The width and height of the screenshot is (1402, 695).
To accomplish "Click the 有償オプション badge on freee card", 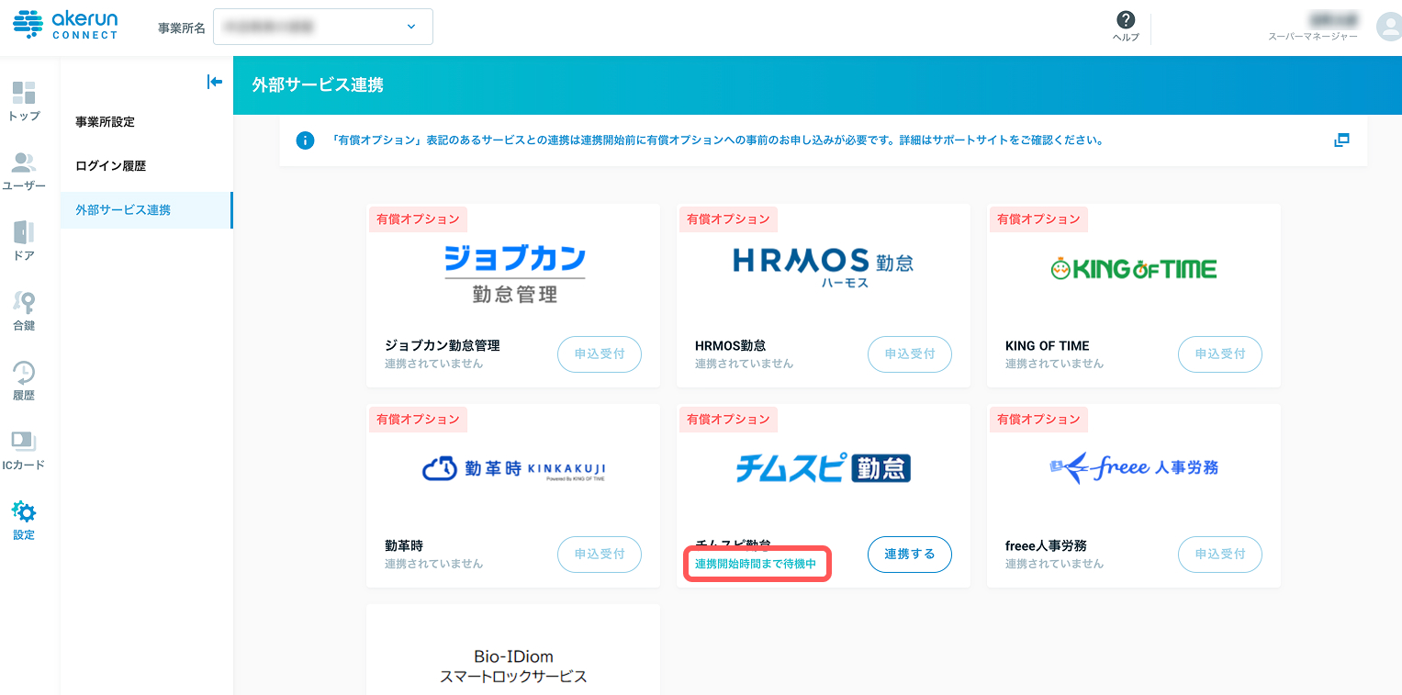I will 1038,420.
